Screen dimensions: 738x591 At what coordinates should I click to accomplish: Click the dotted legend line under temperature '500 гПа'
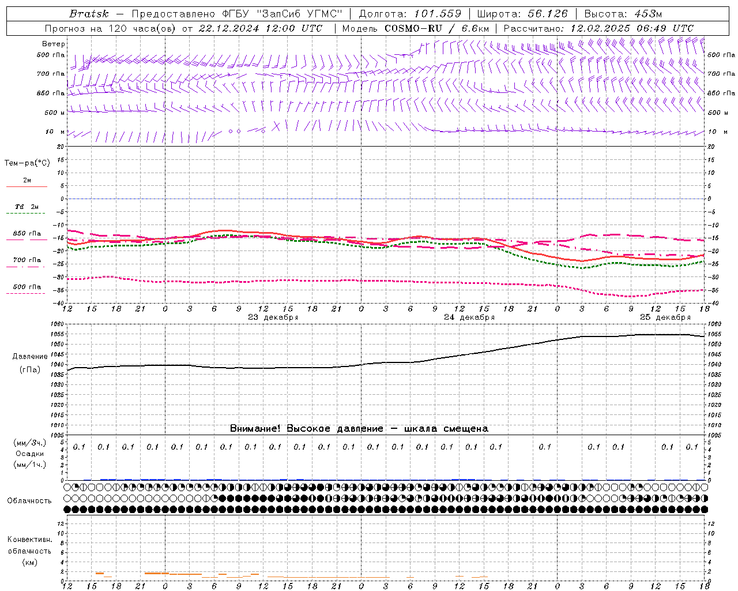[x=27, y=293]
